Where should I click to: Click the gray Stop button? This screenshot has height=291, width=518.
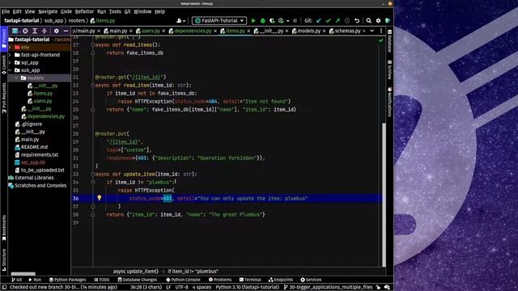295,20
